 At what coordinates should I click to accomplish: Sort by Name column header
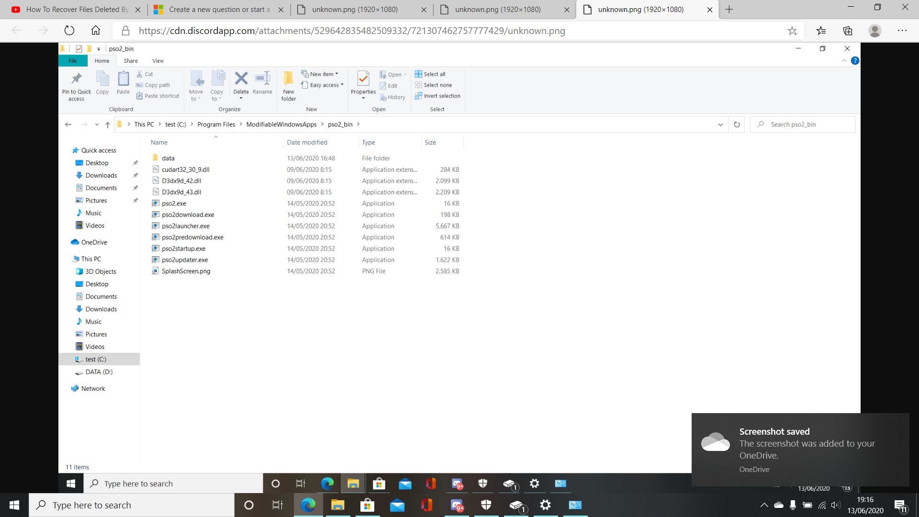[x=215, y=143]
